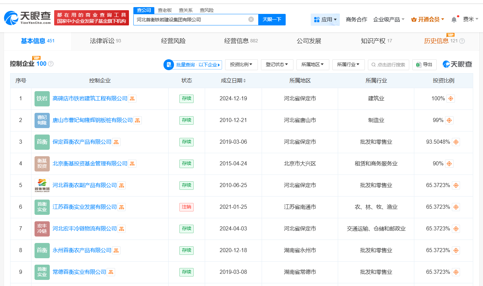View investment path icon in 江苏首衡实业发展 row
Image resolution: width=483 pixels, height=286 pixels.
(456, 207)
